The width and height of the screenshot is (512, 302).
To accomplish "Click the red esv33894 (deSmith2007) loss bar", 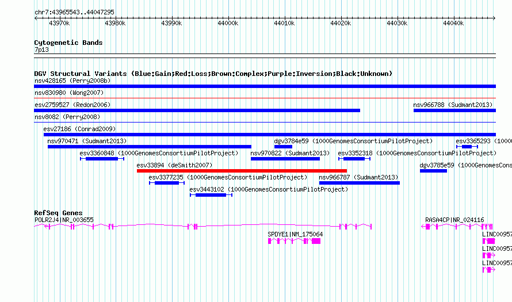I will (242, 171).
